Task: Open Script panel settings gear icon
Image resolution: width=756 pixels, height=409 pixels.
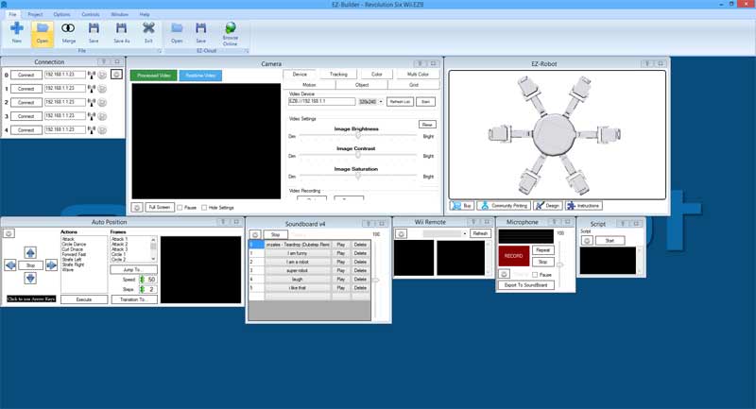Action: 587,240
